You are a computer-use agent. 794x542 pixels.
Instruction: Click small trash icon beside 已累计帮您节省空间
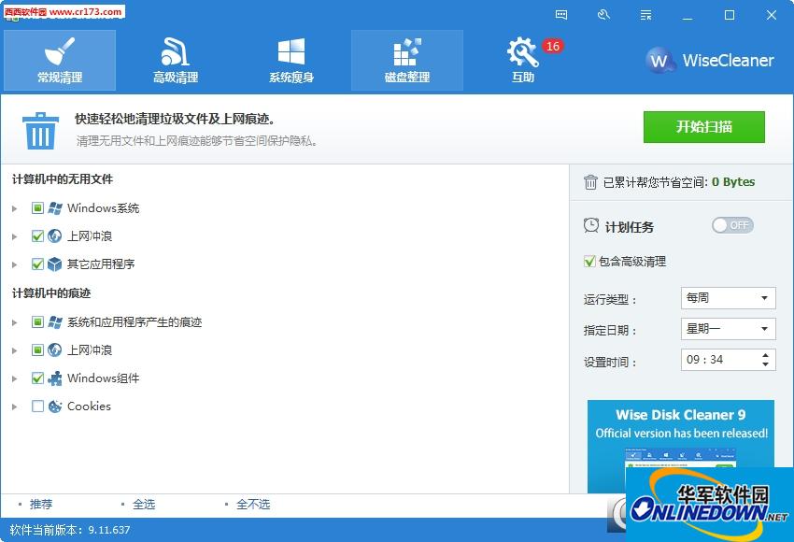click(x=590, y=182)
